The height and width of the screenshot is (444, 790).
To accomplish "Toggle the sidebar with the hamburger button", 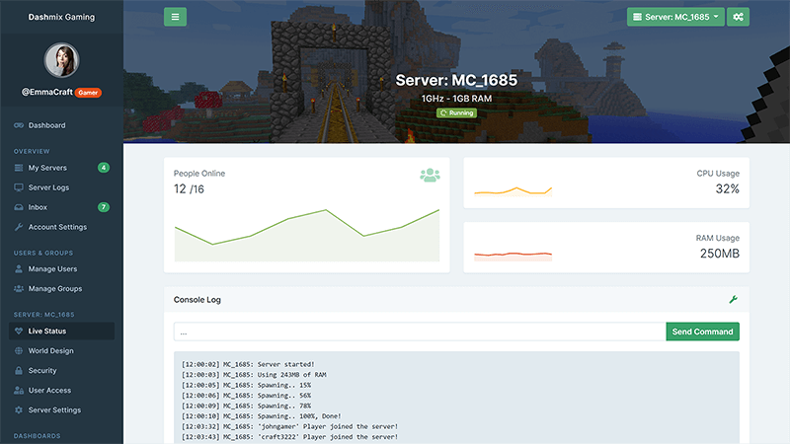I will pos(175,17).
